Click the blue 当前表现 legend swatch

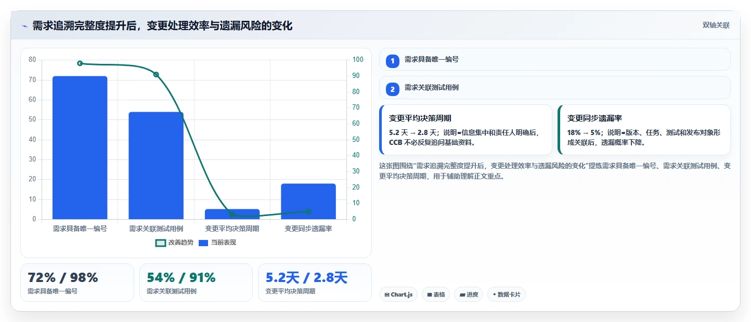coord(203,243)
